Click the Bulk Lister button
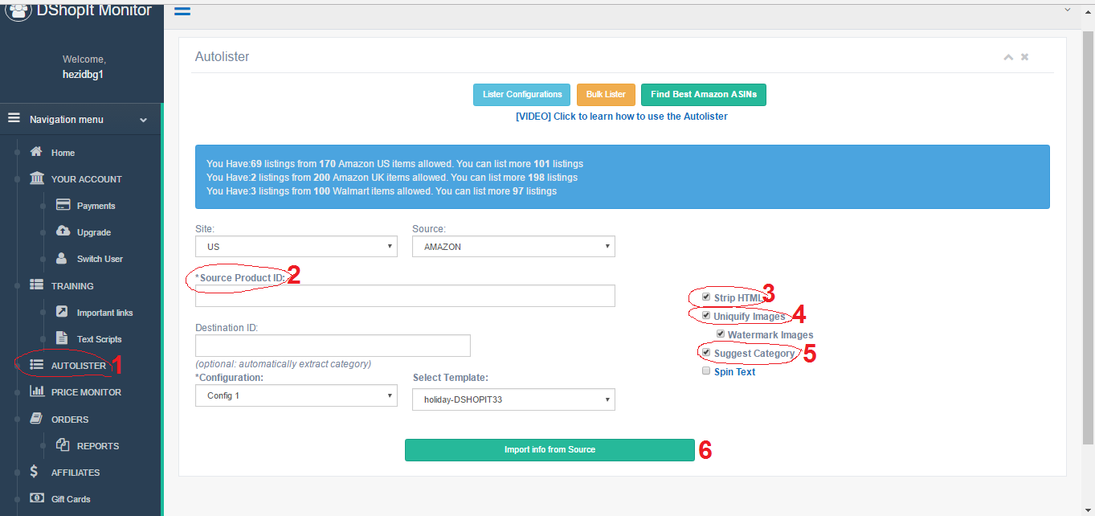 pyautogui.click(x=606, y=95)
